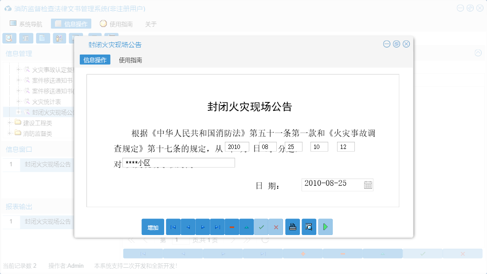Expand the 消防监督类 folder in the tree
Viewport: 487px width, 274px height.
click(9, 133)
